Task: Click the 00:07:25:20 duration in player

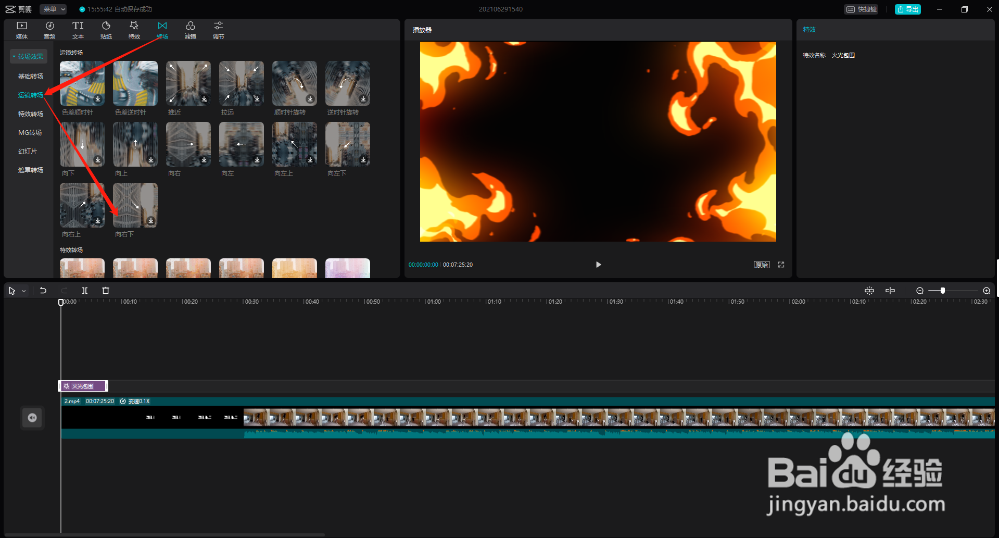Action: point(458,265)
